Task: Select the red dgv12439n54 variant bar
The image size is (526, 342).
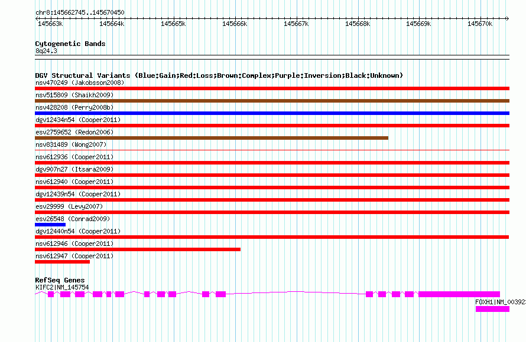Action: point(272,200)
